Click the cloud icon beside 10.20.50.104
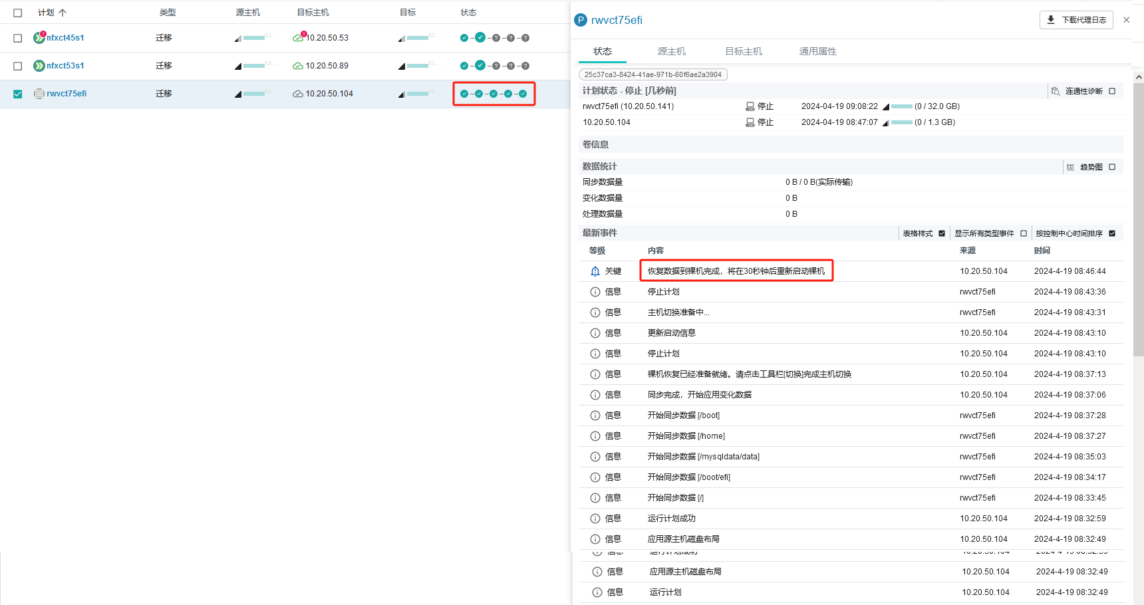1144x605 pixels. pos(298,94)
